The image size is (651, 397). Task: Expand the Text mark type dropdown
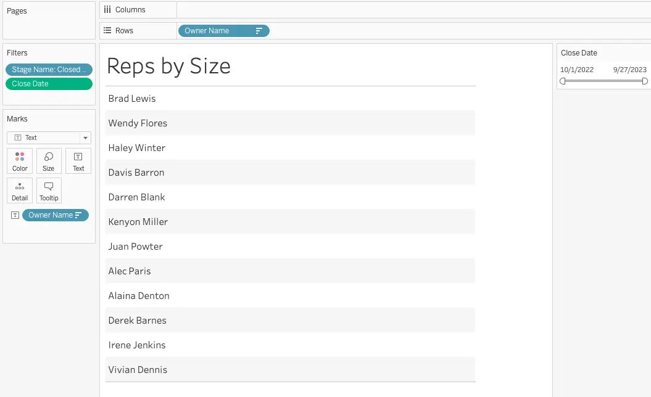85,137
